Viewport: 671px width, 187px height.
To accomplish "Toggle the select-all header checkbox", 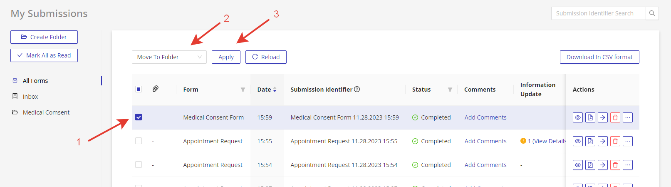I will tap(139, 89).
